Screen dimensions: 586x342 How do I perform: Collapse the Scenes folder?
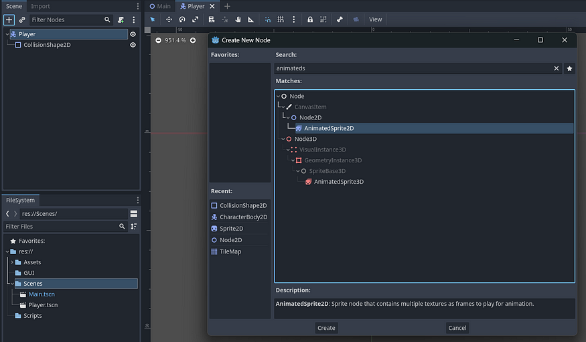tap(12, 284)
